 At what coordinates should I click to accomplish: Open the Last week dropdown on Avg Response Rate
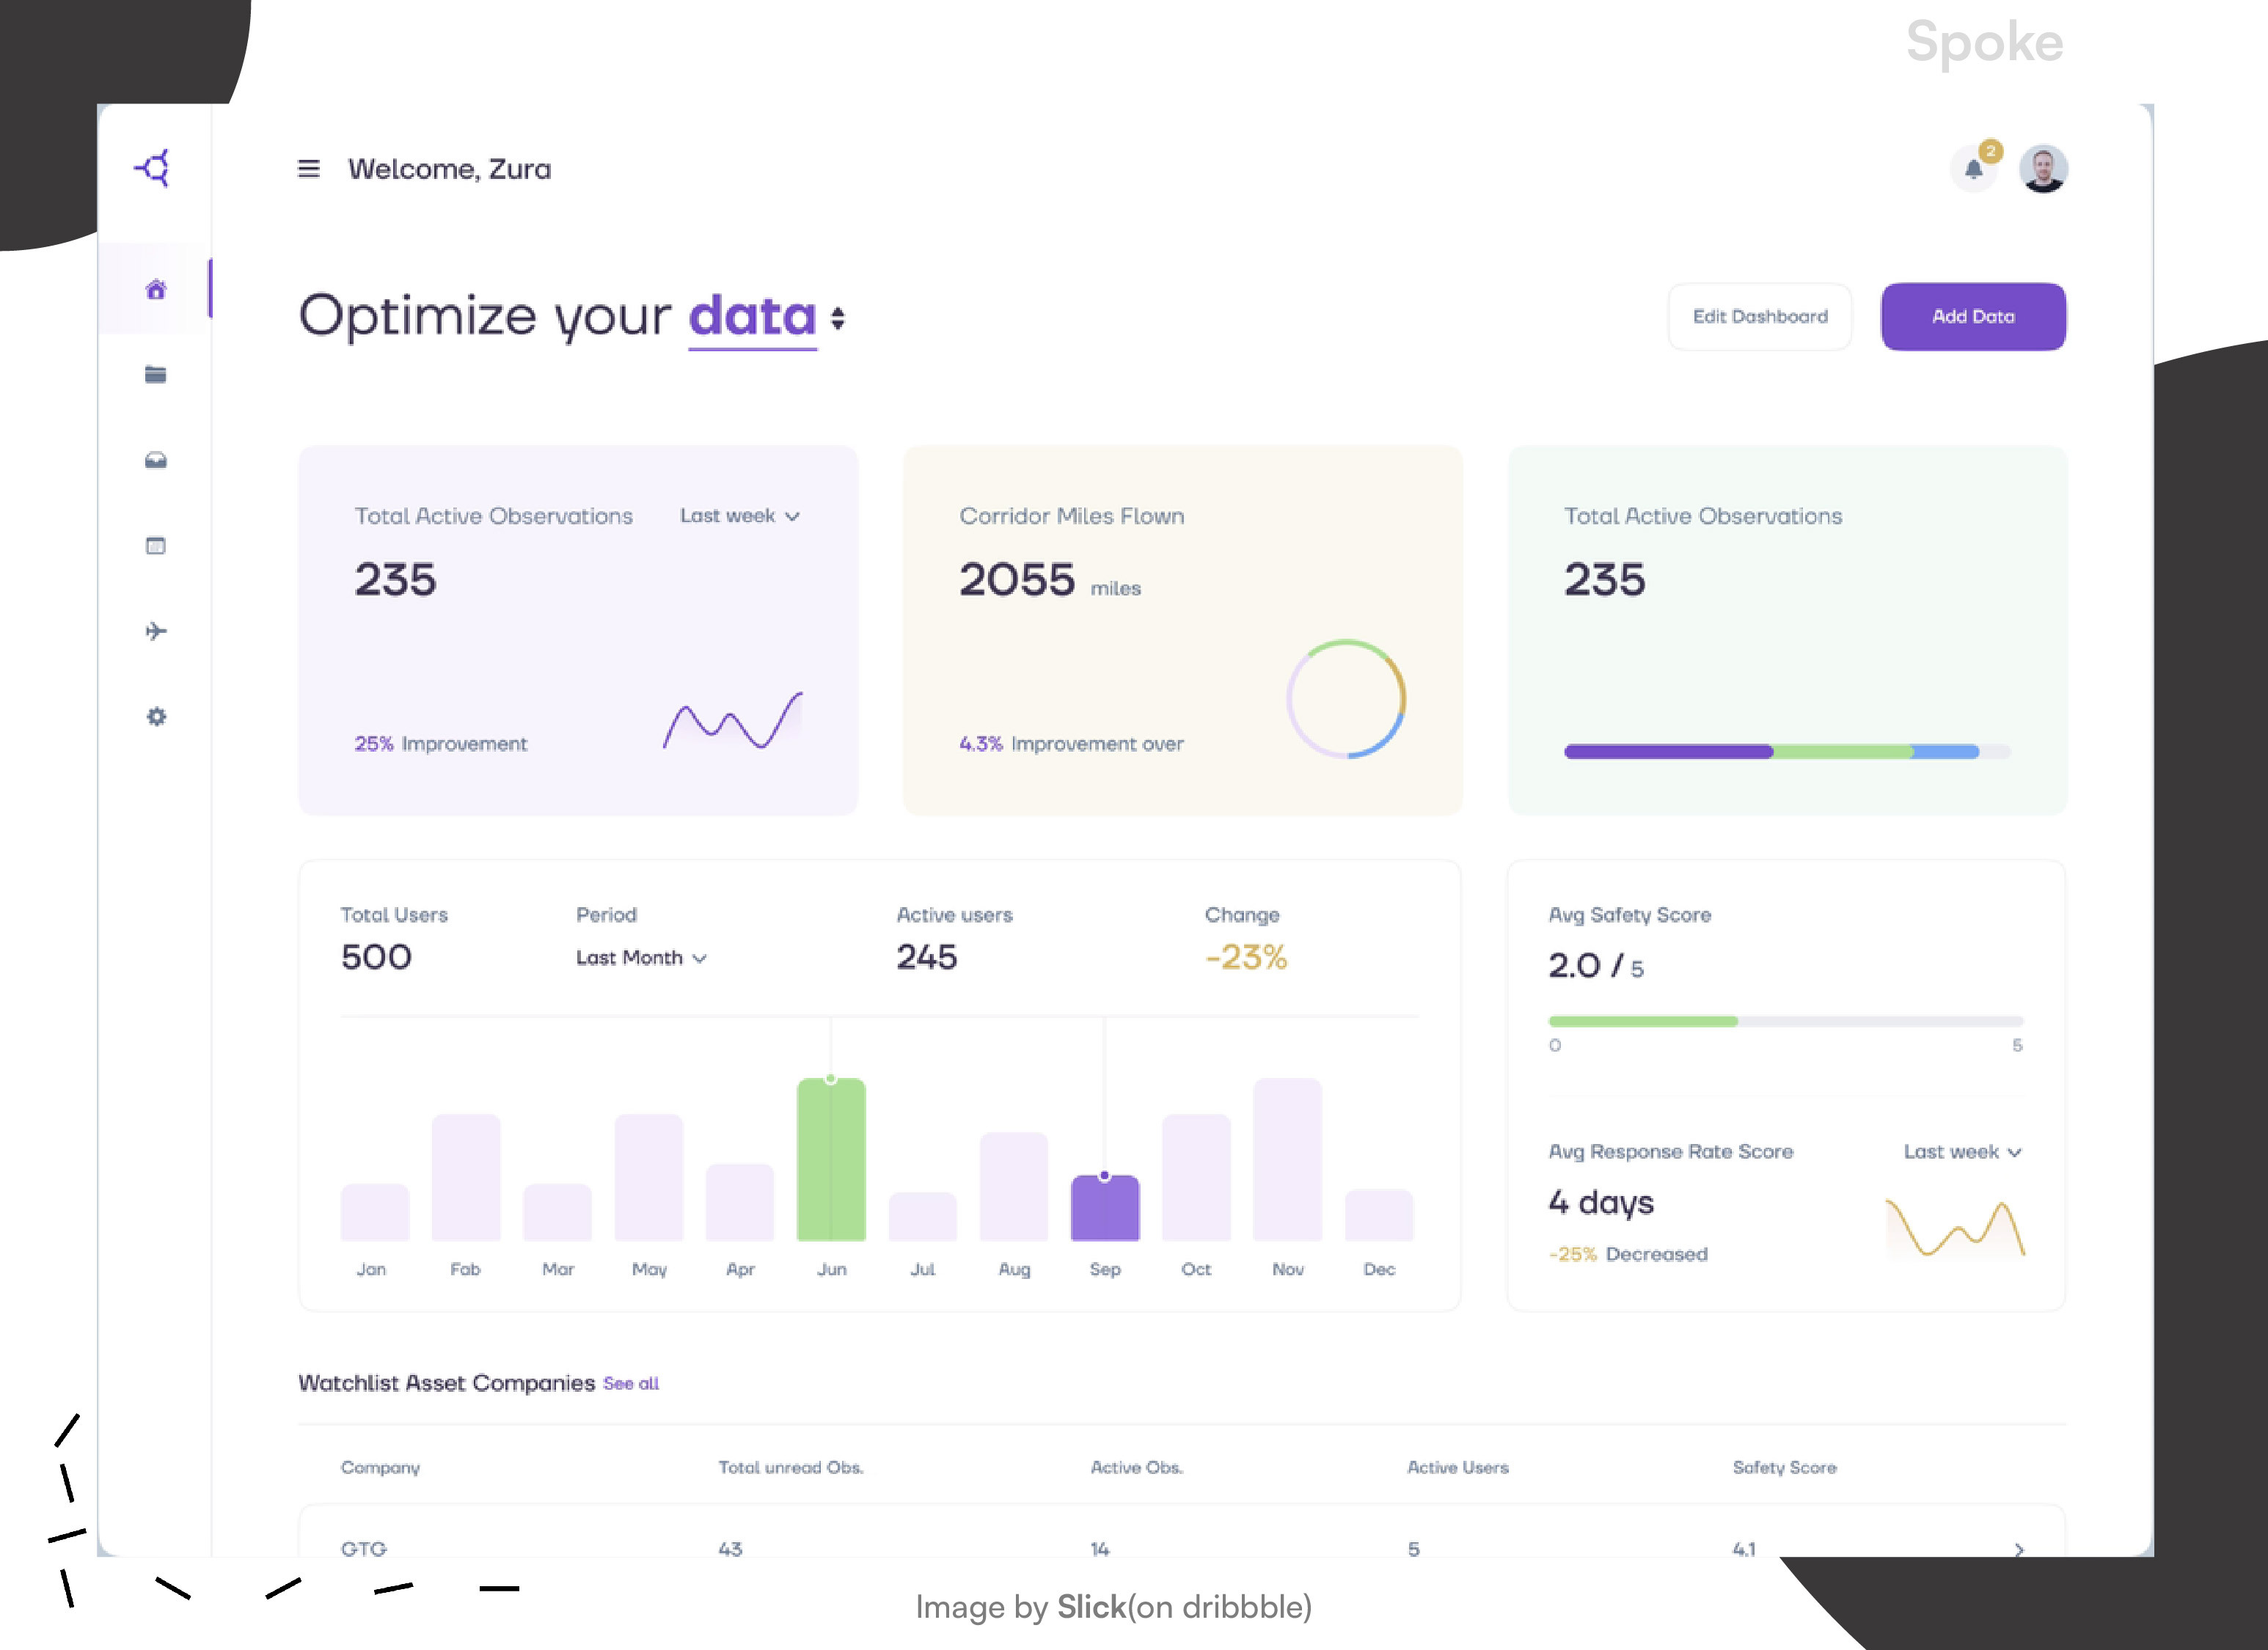(x=1962, y=1152)
